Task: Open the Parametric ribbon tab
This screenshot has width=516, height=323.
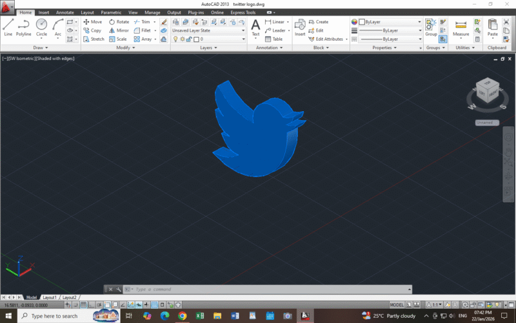Action: click(x=111, y=12)
